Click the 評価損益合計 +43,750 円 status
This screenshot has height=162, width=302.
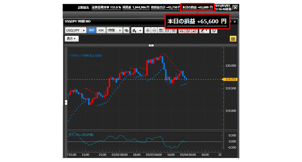tap(165, 7)
